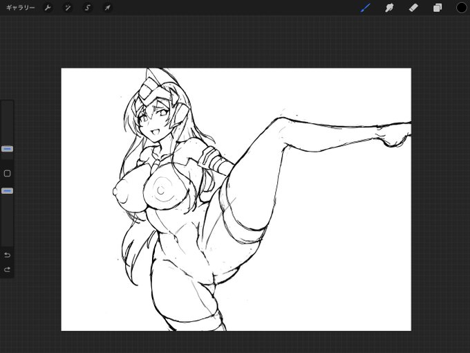The image size is (470, 353).
Task: Redo the last undone stroke
Action: click(7, 269)
